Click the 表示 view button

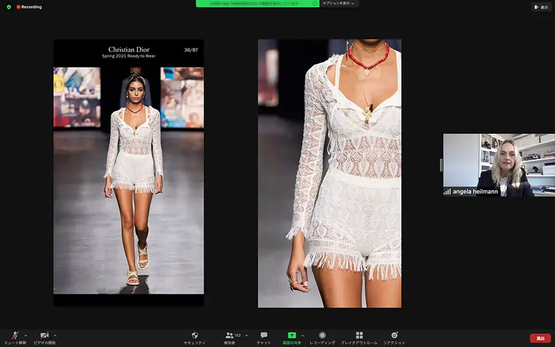541,7
